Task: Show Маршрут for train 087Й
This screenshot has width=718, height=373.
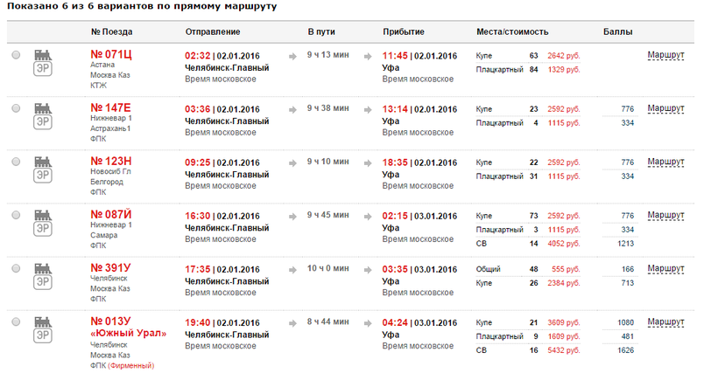Action: click(x=665, y=215)
